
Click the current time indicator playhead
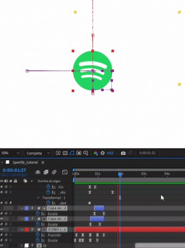tap(120, 175)
